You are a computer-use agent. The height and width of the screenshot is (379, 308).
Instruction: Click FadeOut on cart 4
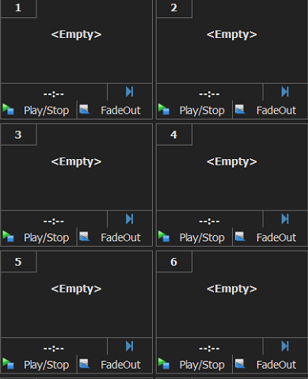pos(270,237)
